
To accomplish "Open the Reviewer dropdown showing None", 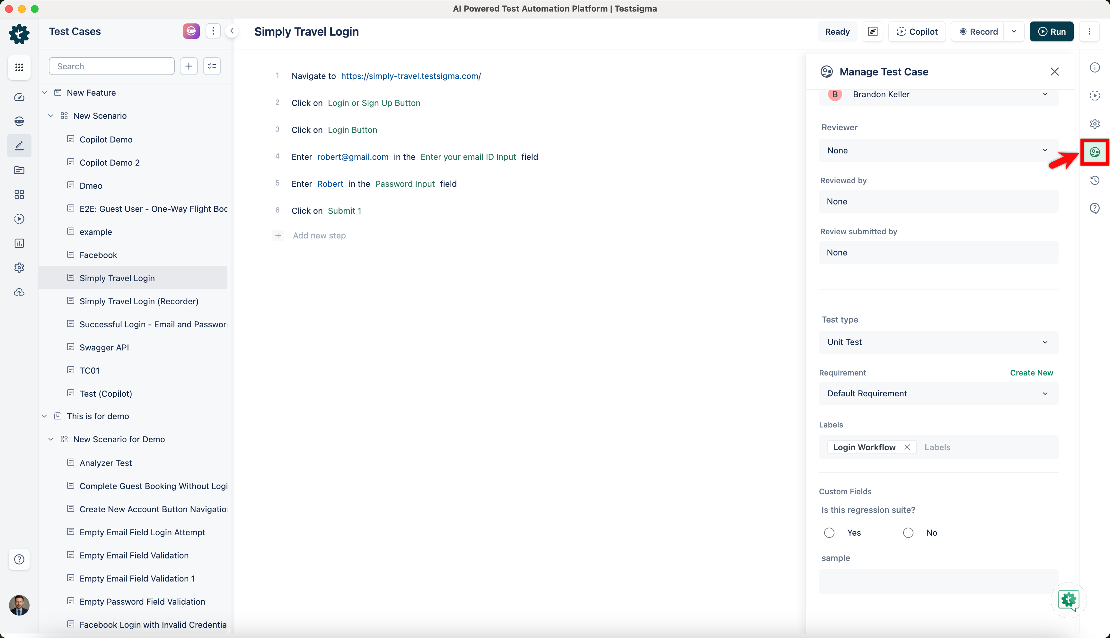I will [938, 150].
